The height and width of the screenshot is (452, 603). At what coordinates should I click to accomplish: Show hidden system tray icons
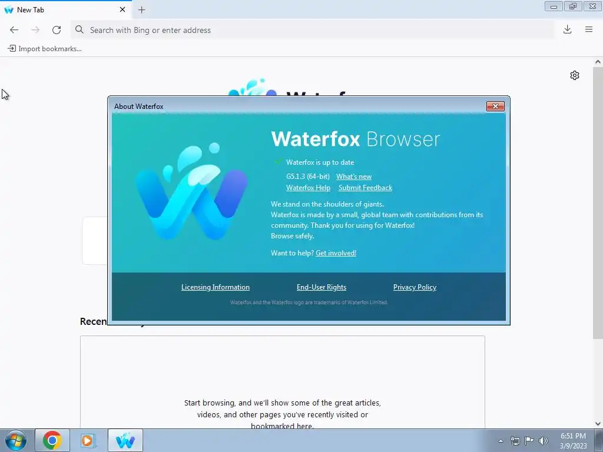click(x=501, y=441)
